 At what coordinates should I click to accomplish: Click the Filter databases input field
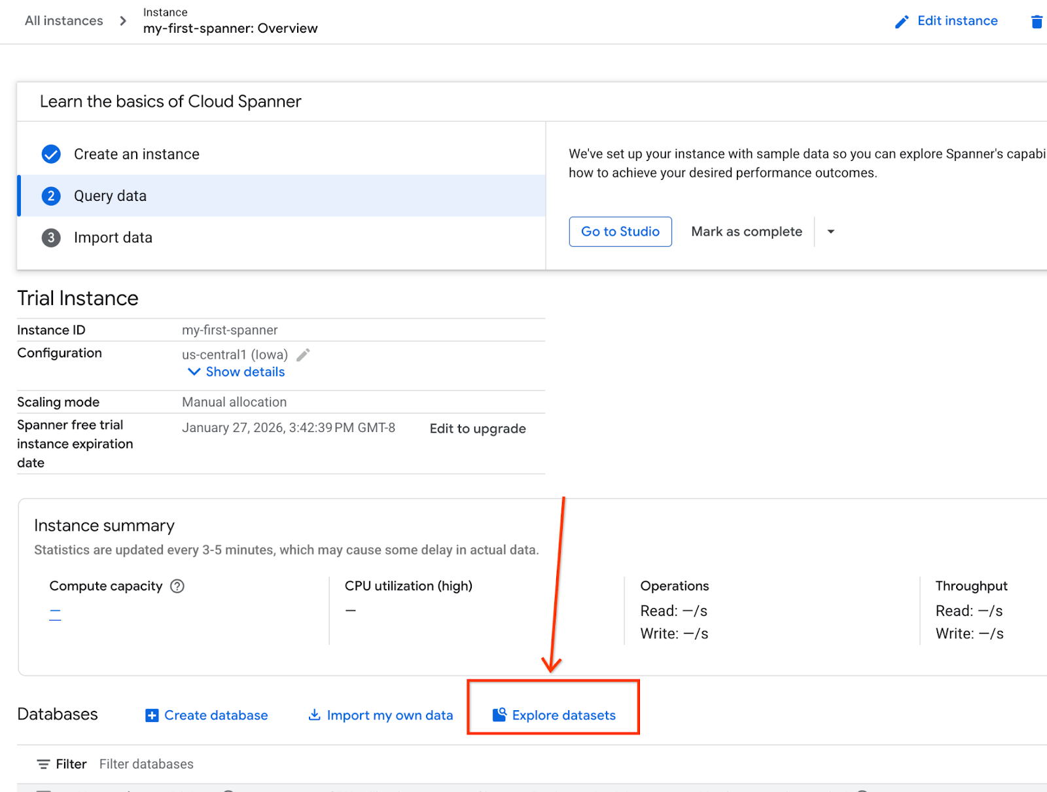(147, 764)
